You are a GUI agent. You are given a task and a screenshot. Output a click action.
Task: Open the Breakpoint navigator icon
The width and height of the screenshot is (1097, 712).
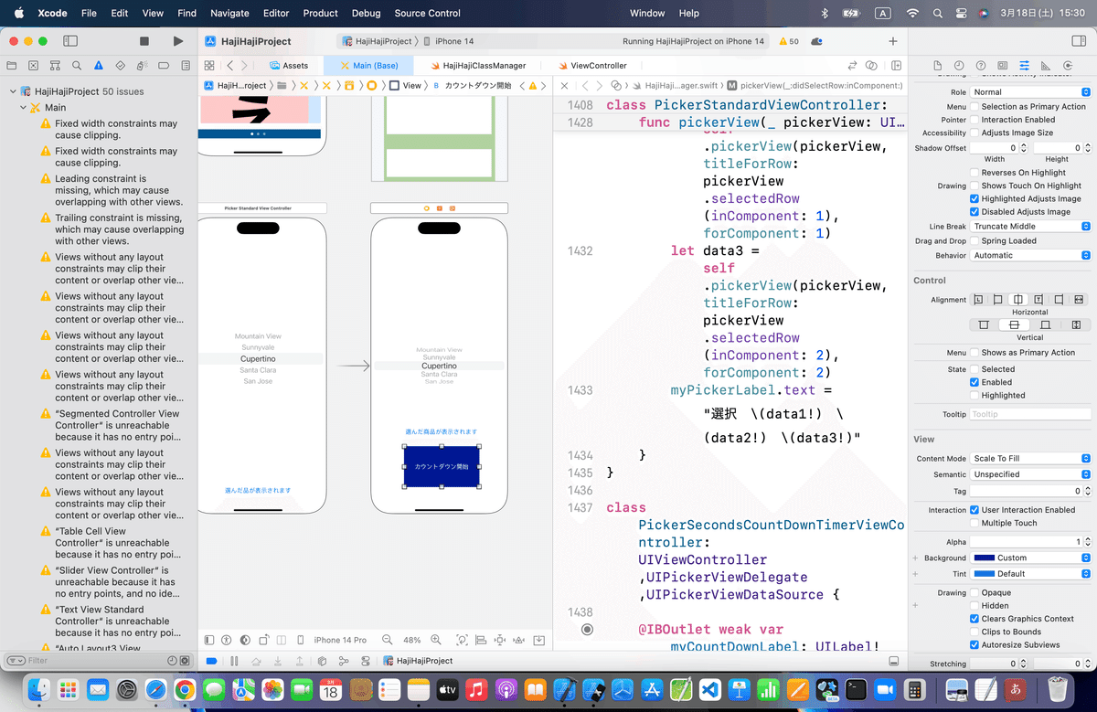coord(165,66)
